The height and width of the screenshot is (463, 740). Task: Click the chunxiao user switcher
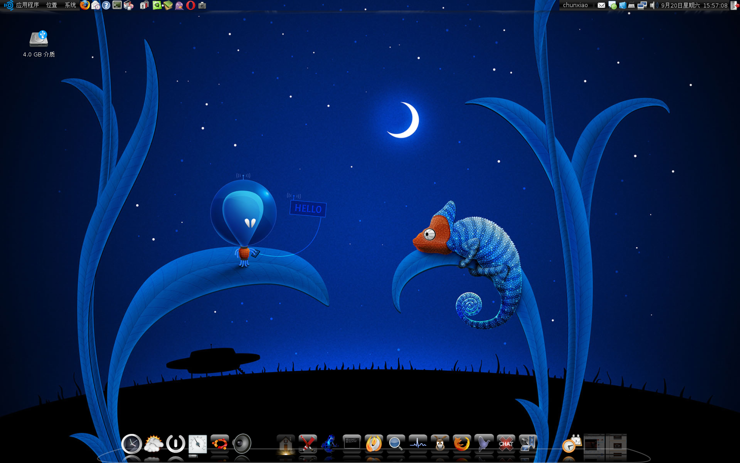[x=575, y=5]
